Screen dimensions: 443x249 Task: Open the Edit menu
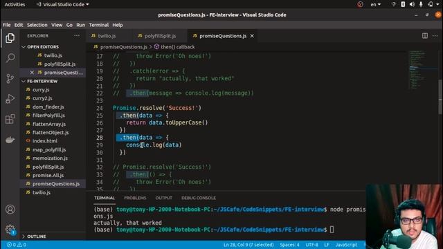[19, 25]
